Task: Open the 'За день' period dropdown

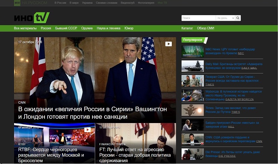Action: (x=225, y=18)
